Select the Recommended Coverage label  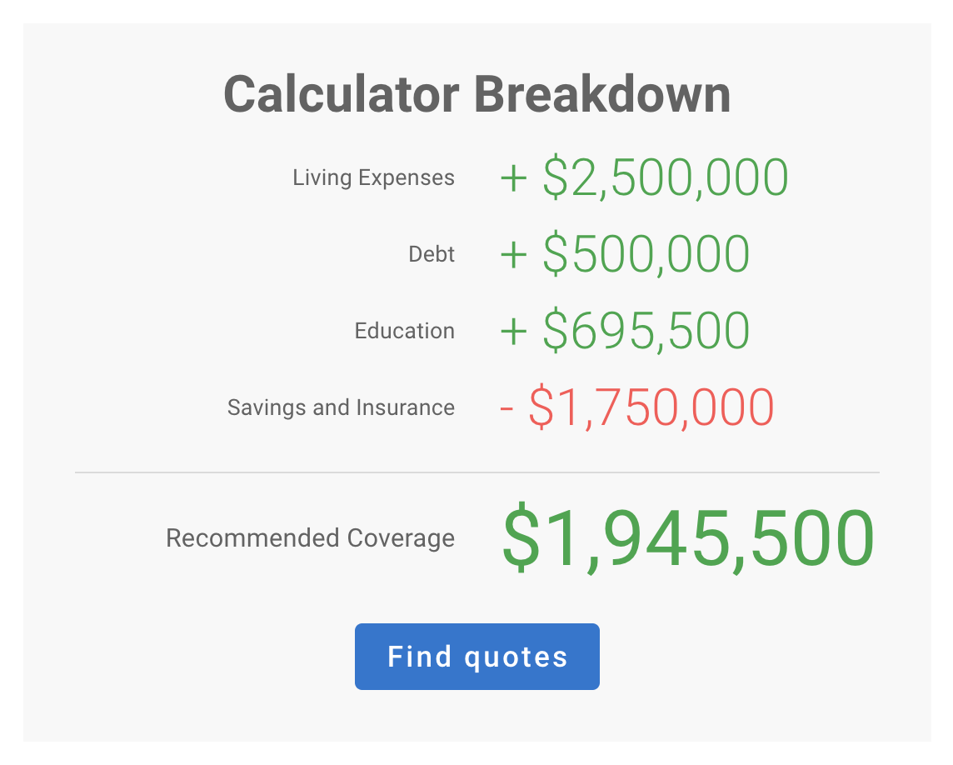[310, 537]
